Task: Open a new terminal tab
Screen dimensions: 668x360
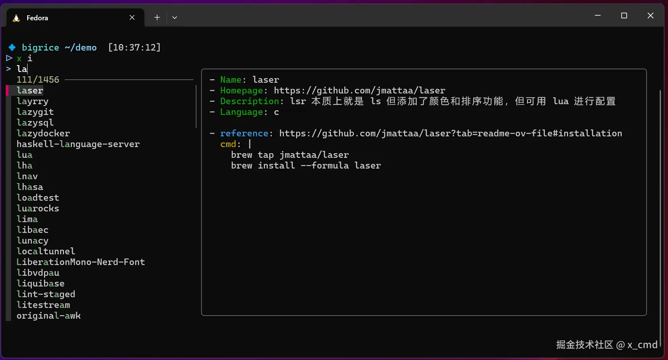Action: pyautogui.click(x=157, y=18)
